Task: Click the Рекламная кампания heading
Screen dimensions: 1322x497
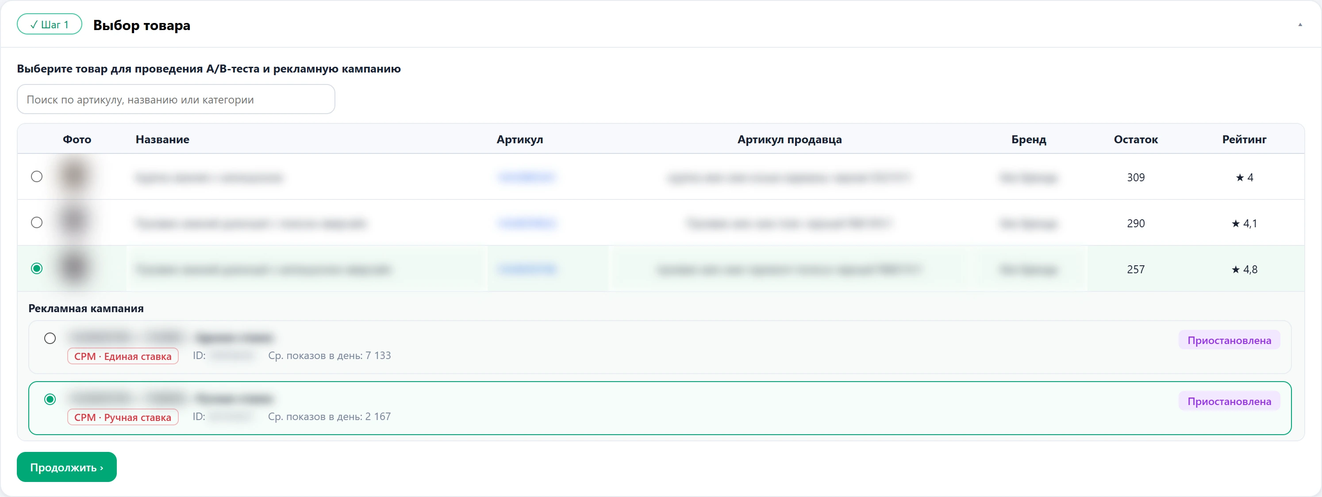Action: pyautogui.click(x=86, y=308)
